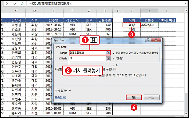
Task: Cancel formula entry with the X icon
Action: click(x=7, y=4)
